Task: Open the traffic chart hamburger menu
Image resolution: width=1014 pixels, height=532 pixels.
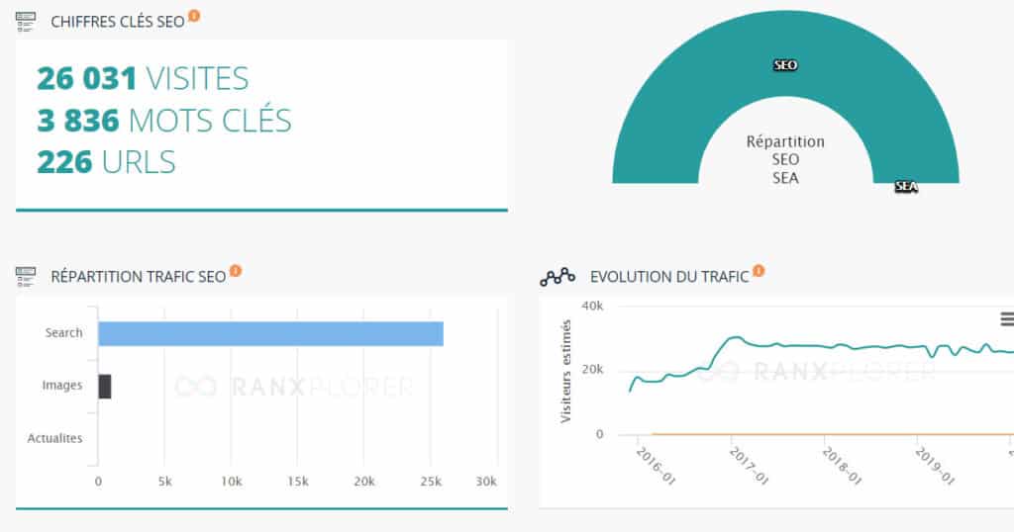Action: [x=1007, y=319]
